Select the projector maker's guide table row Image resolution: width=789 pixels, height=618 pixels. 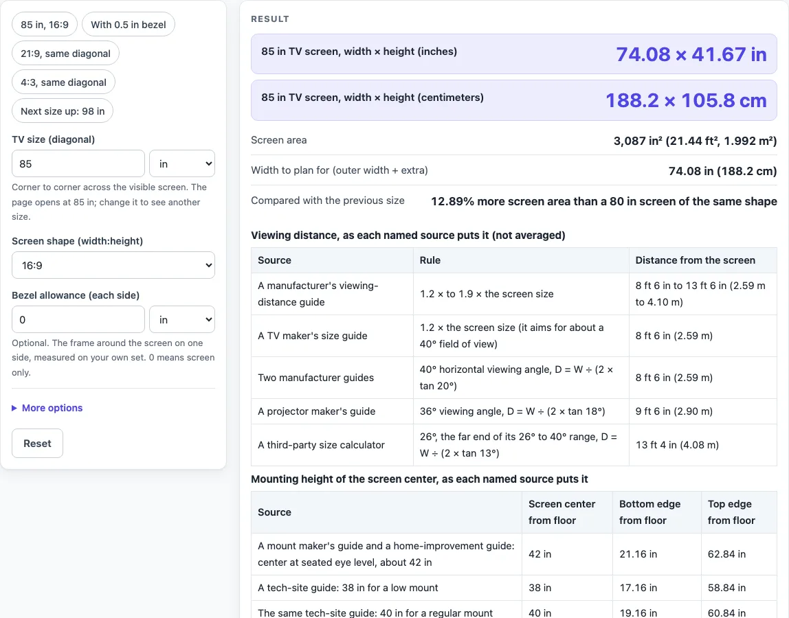click(x=514, y=411)
